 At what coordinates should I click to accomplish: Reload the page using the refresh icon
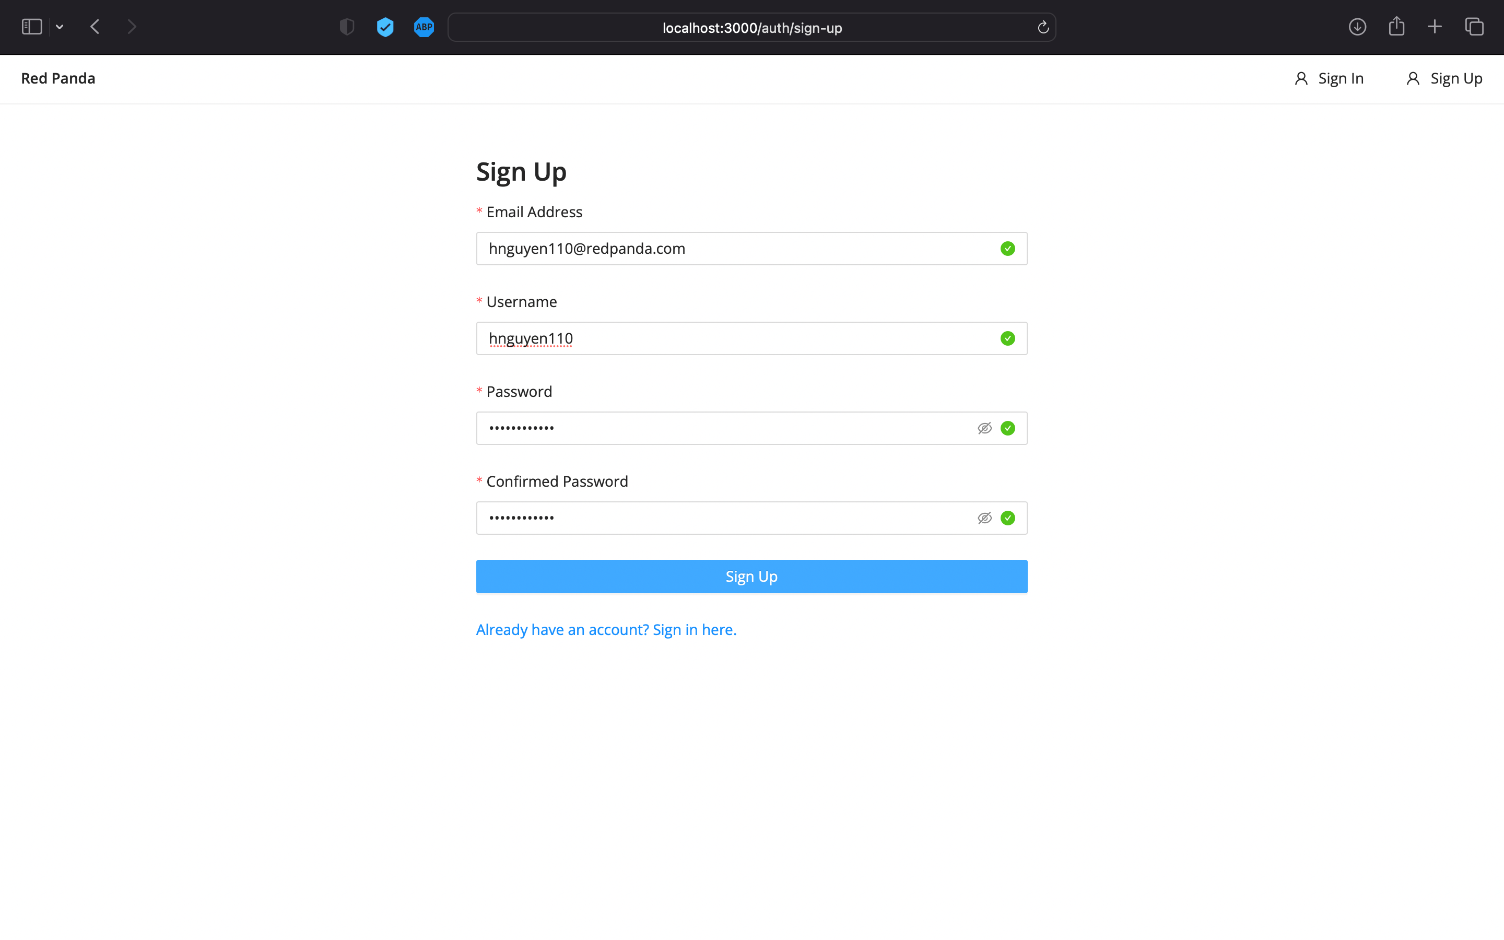point(1043,27)
